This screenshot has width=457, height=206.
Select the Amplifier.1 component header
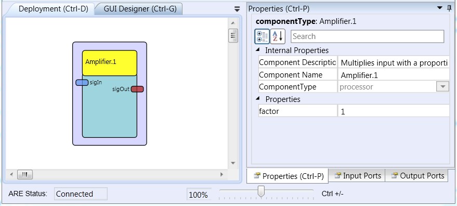click(110, 63)
